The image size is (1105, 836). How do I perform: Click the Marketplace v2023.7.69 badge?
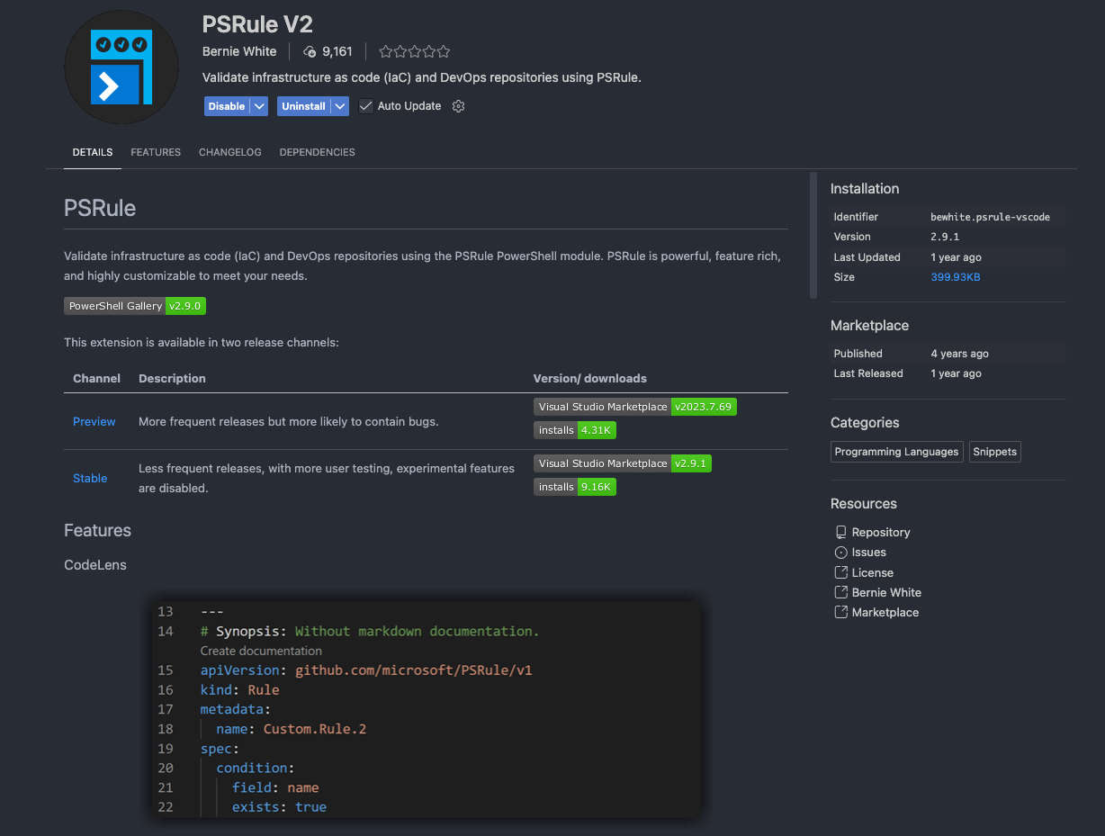coord(635,407)
